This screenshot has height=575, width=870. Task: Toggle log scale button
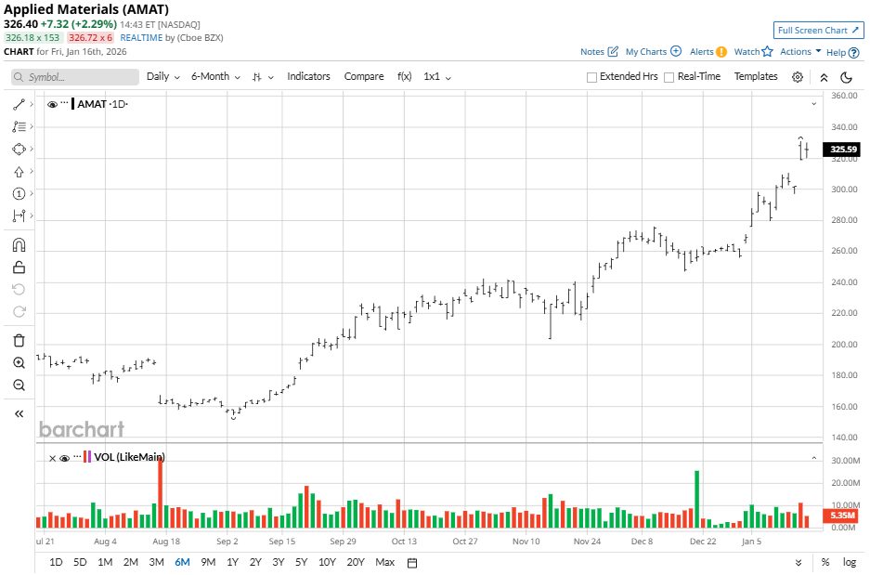tap(850, 562)
